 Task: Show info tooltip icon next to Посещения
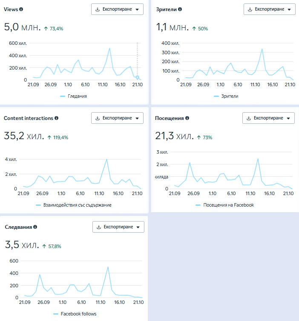187,118
